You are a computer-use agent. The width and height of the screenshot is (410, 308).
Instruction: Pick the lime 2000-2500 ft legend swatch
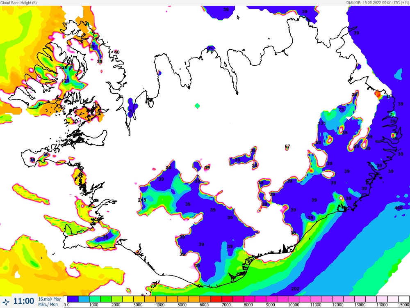click(117, 299)
